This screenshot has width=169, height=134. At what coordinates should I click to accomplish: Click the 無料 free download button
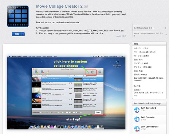coord(17,34)
